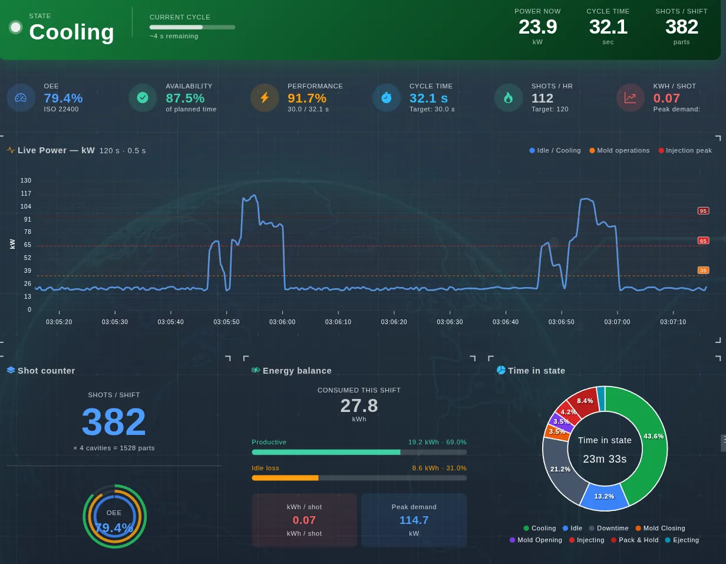Click the header Cycle Time 32.1 sec readout
Screen dimensions: 726x564
tap(608, 27)
